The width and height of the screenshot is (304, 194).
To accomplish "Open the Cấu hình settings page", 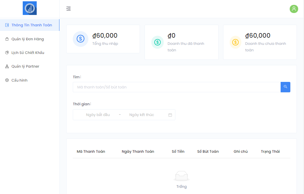I will [19, 80].
